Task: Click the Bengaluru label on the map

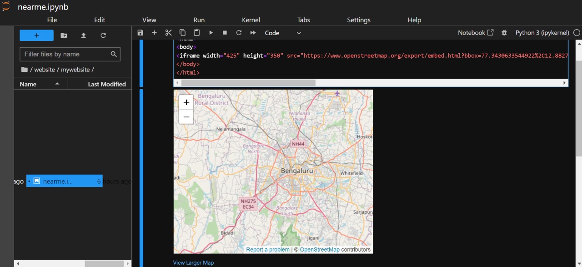Action: [297, 171]
